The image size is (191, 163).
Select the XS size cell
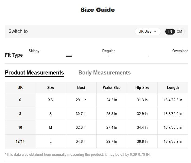coord(51,100)
